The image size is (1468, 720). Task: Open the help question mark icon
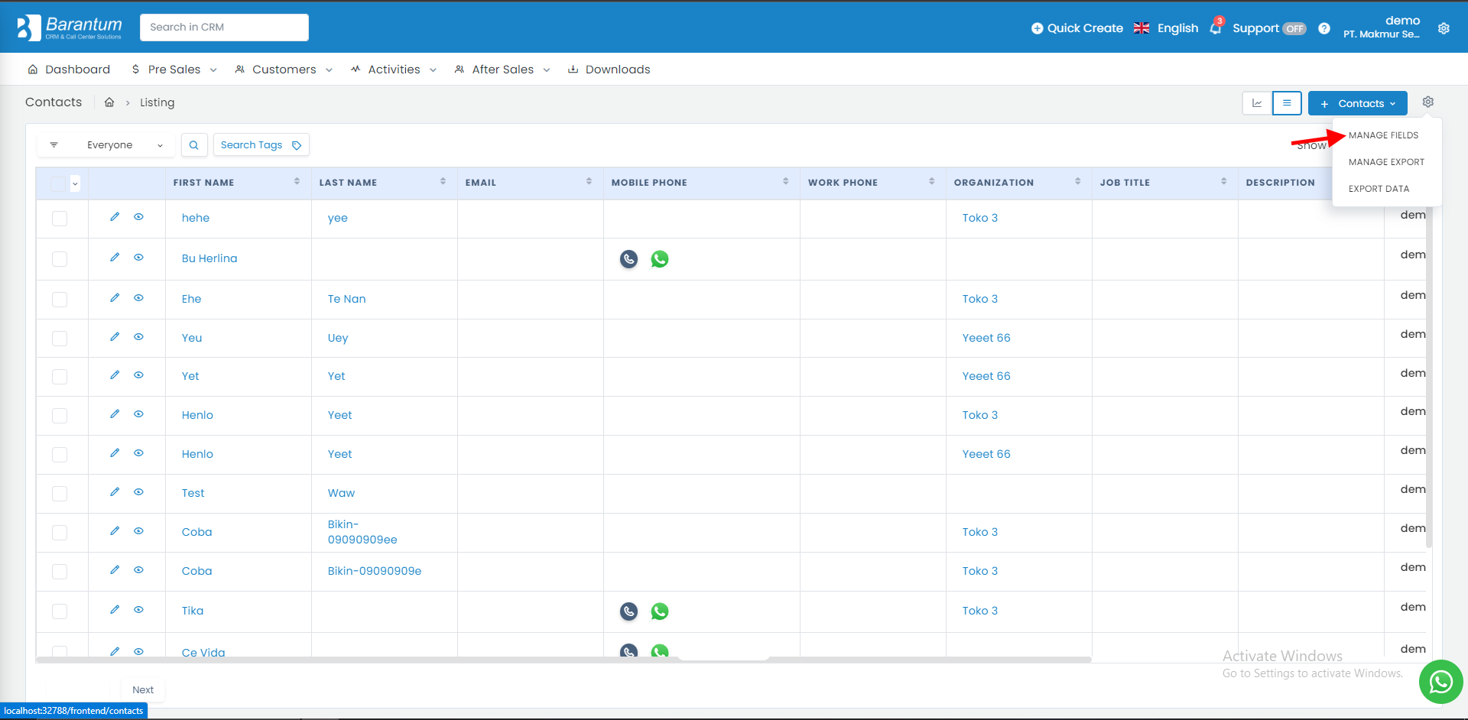point(1324,28)
